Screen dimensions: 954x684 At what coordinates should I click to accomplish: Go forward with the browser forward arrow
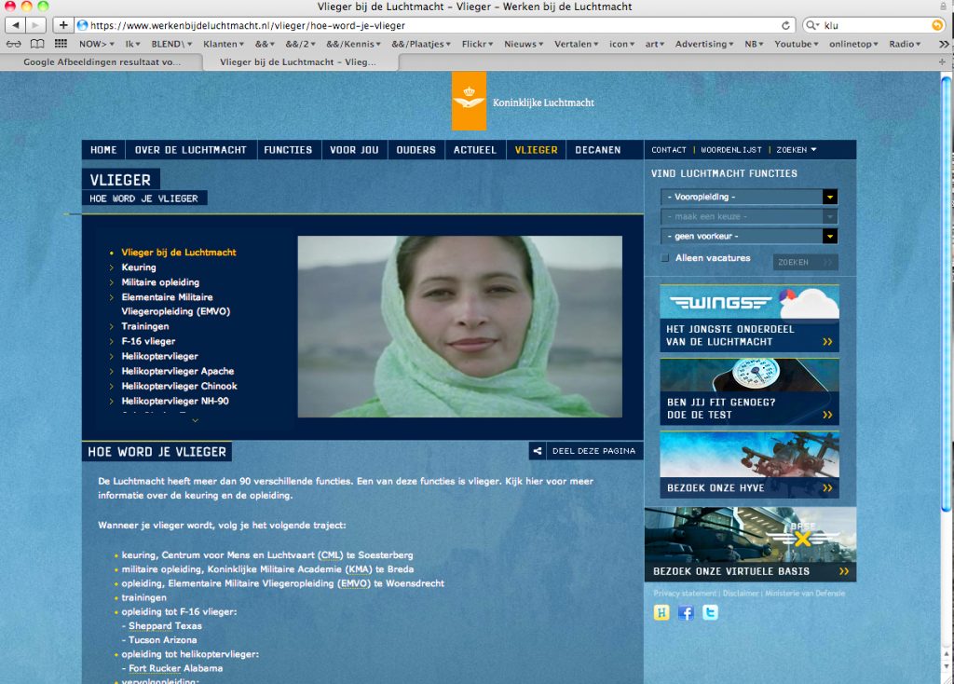click(35, 25)
